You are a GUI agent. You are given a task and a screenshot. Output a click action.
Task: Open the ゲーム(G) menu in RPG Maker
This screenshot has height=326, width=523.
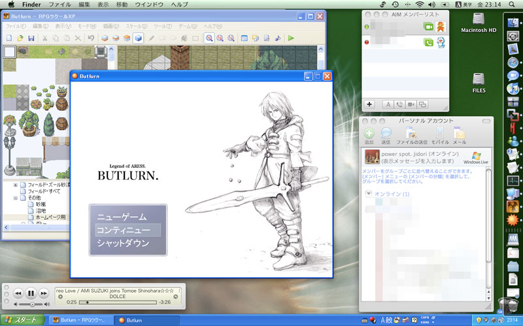tap(188, 26)
